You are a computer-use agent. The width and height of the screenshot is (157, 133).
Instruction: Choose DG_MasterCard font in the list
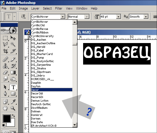(x=52, y=54)
